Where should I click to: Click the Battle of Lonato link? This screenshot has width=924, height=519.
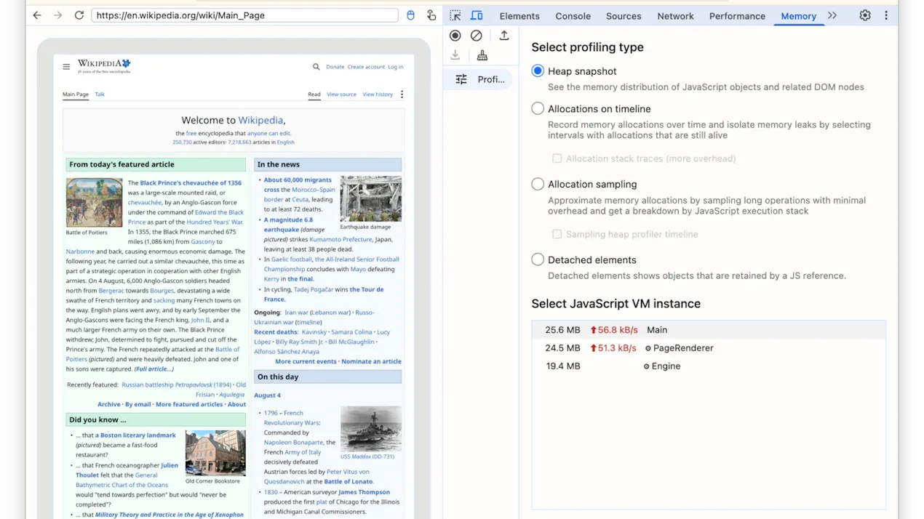pos(349,481)
